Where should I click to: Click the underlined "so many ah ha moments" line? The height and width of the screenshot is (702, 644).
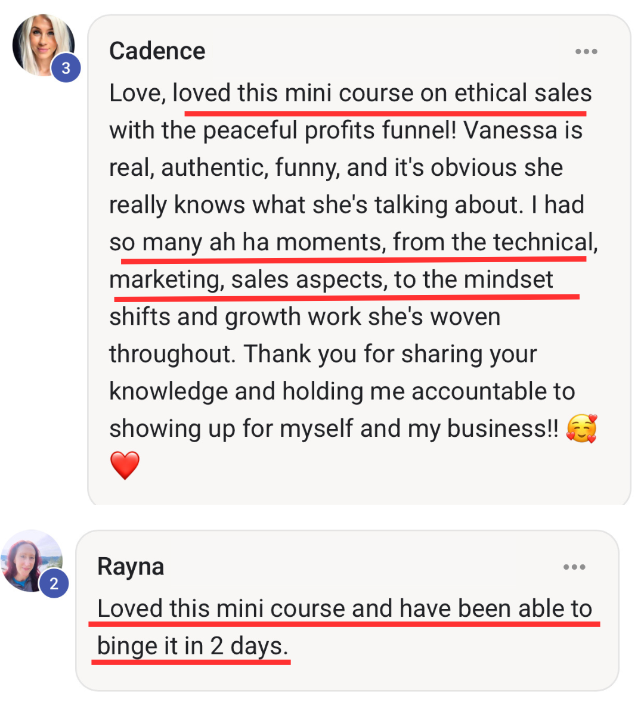(x=244, y=243)
